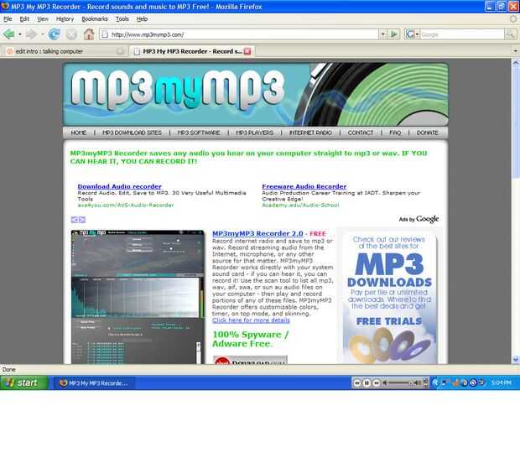Viewport: 520px width, 463px height.
Task: Click the scrollbar down arrow
Action: coord(516,360)
